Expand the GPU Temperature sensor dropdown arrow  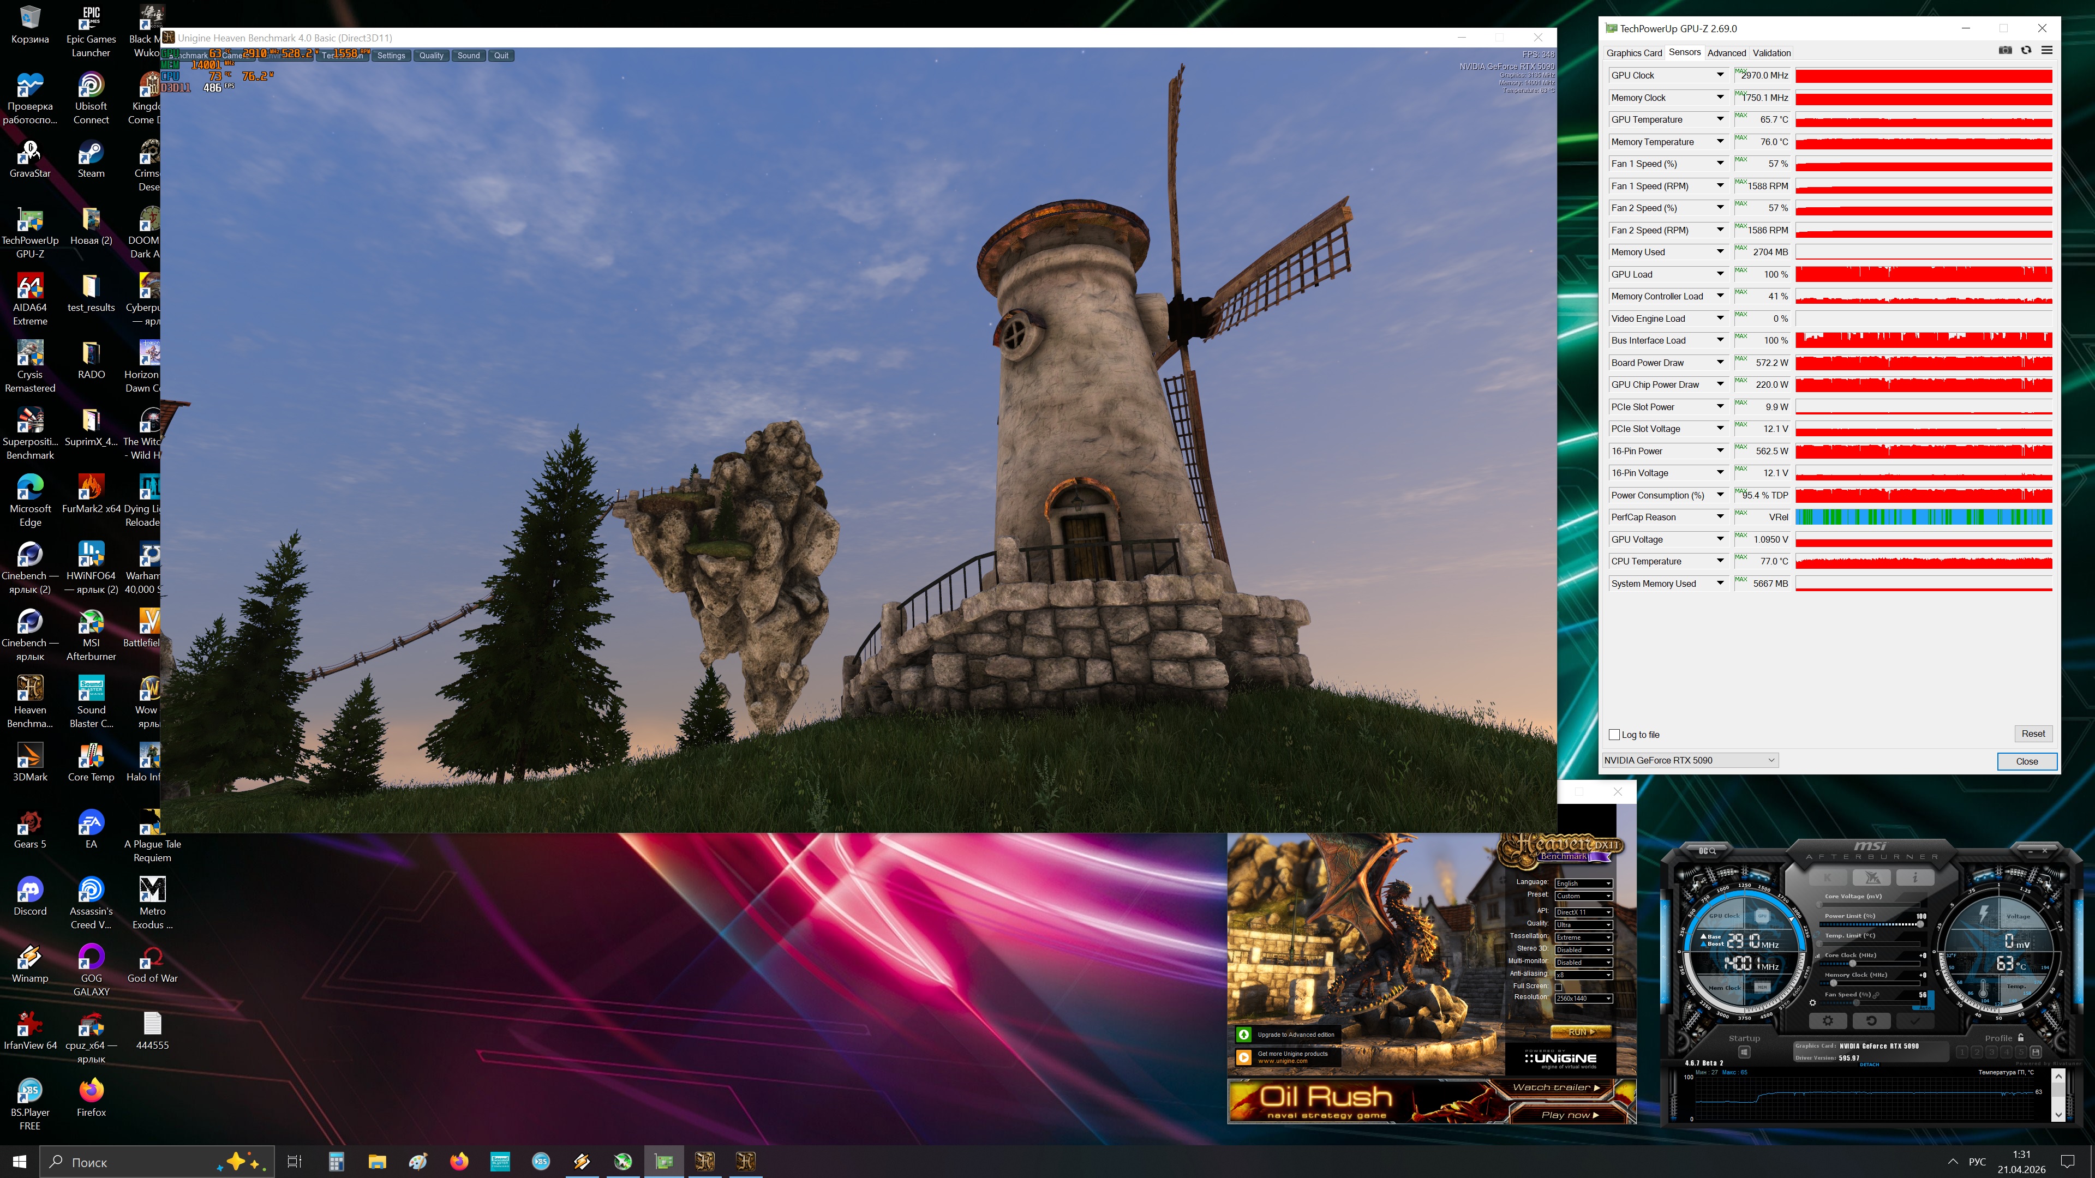1720,119
